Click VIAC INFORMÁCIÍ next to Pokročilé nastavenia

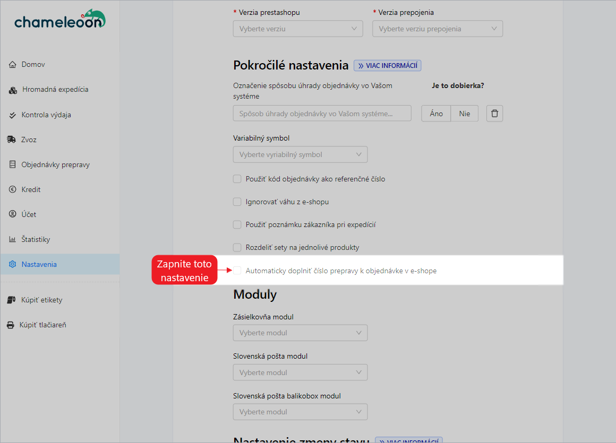click(x=387, y=65)
